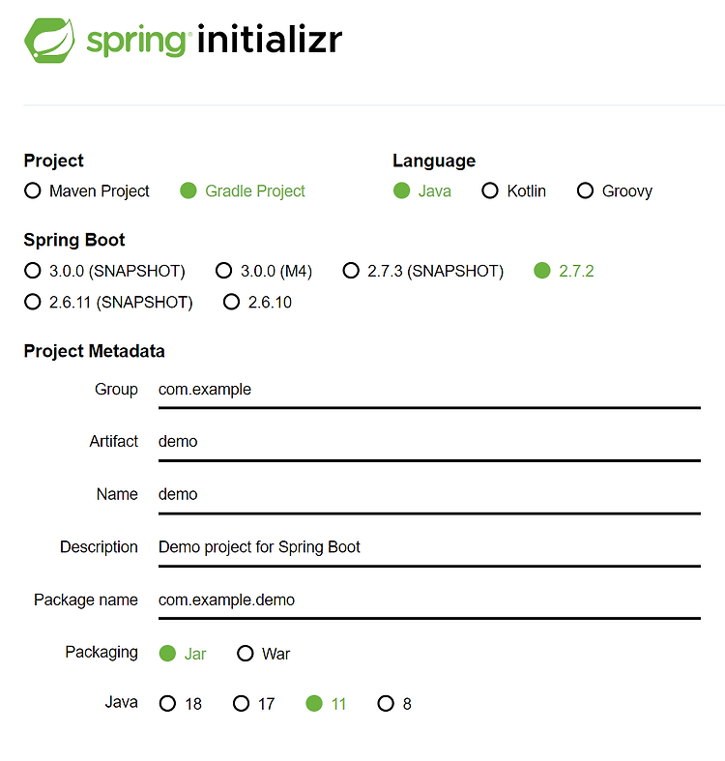The image size is (725, 761).
Task: Click the Package name field
Action: (x=429, y=600)
